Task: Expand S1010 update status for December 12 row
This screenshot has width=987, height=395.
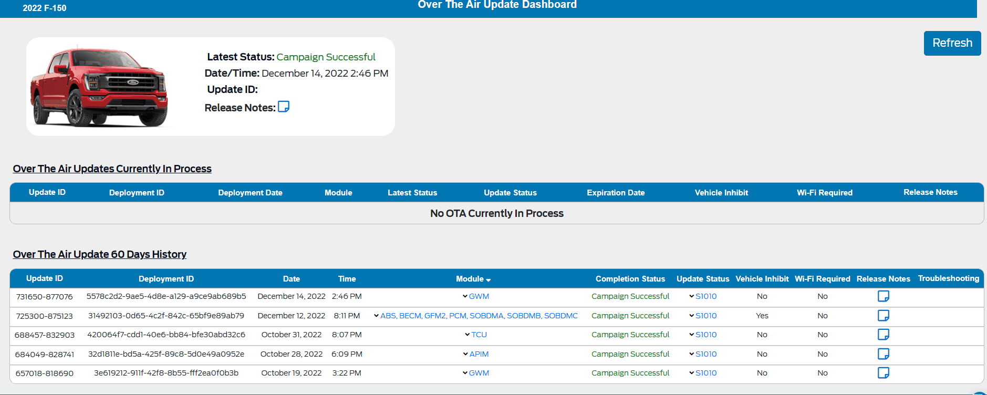Action: point(702,316)
